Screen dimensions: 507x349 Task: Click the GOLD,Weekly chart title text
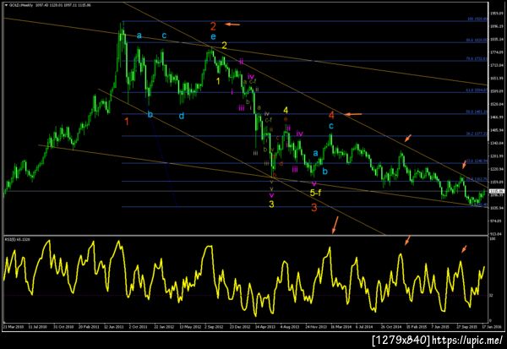tap(20, 5)
